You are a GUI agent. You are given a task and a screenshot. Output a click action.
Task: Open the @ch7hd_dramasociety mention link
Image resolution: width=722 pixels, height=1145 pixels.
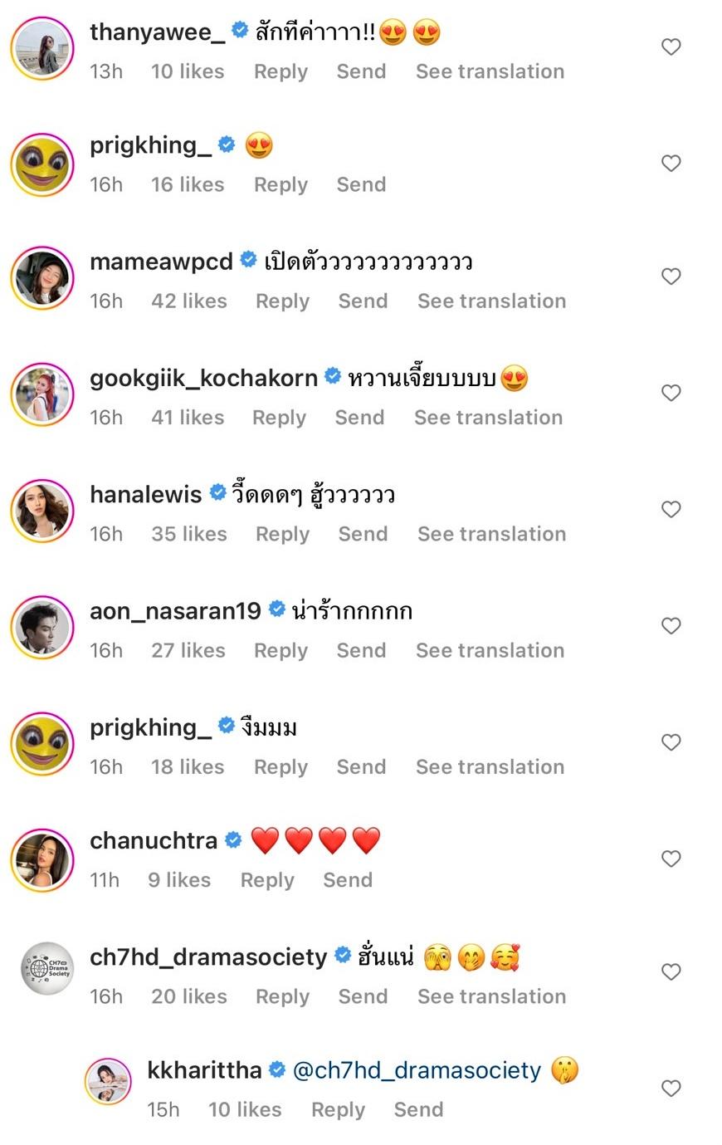point(417,1070)
